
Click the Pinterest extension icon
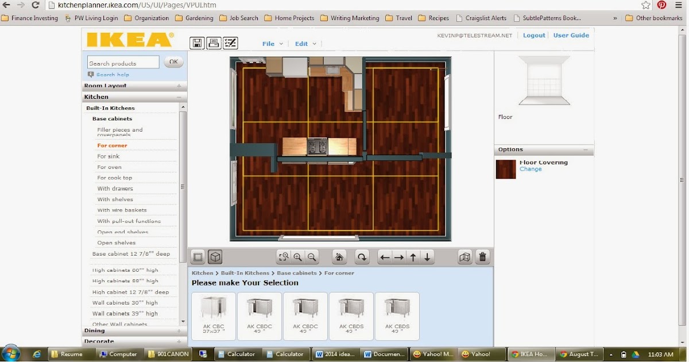point(661,5)
